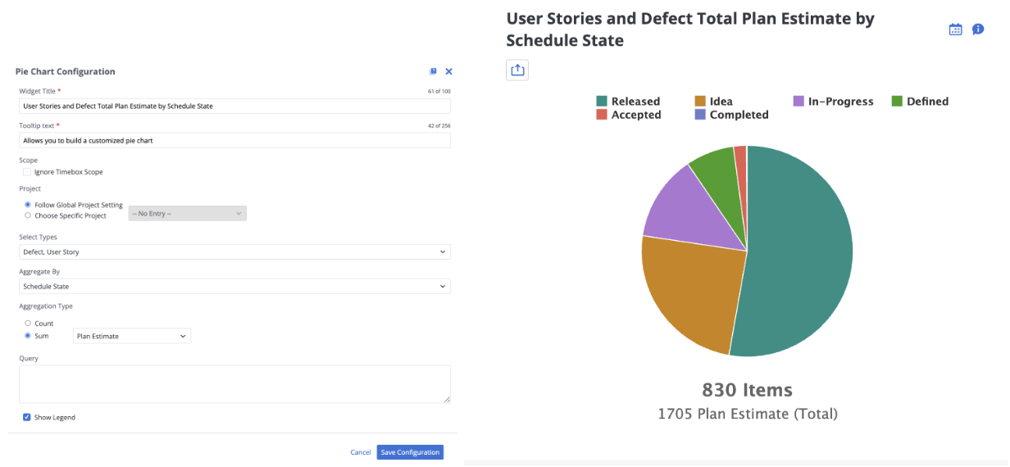1010x467 pixels.
Task: Click the export icon below the chart title
Action: (517, 70)
